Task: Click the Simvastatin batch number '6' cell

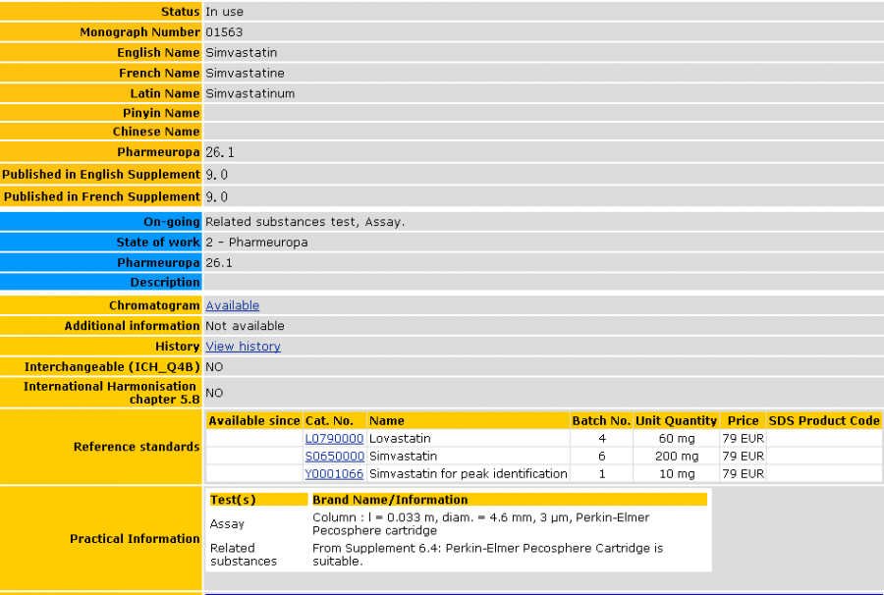Action: click(601, 456)
